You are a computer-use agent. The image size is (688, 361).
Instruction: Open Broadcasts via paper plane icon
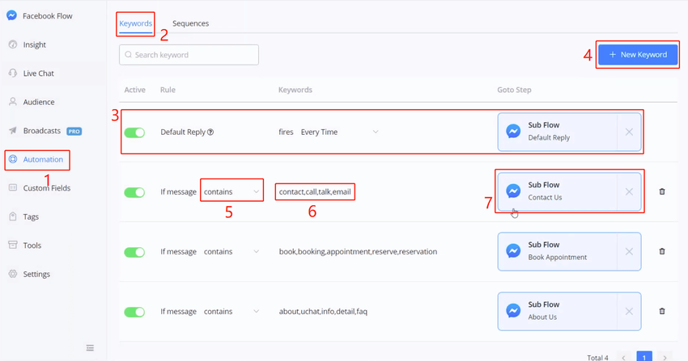[12, 131]
